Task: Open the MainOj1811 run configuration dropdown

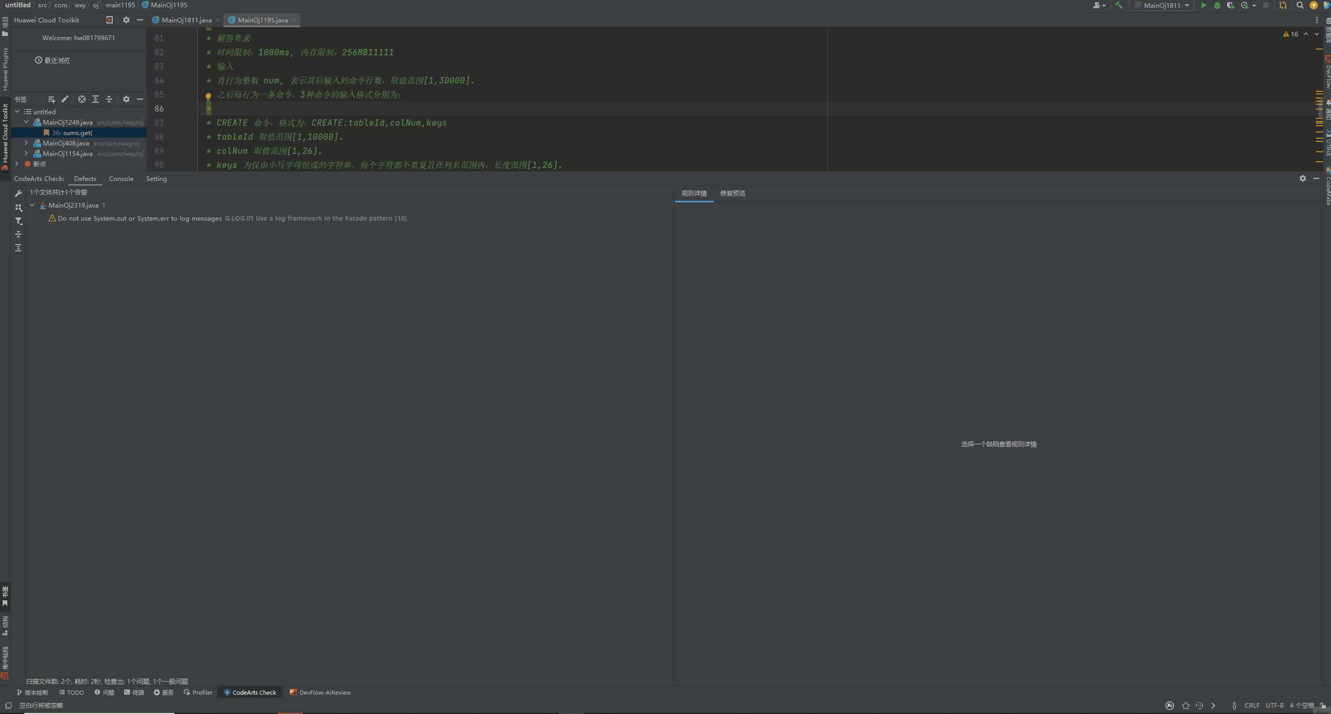Action: [x=1187, y=6]
